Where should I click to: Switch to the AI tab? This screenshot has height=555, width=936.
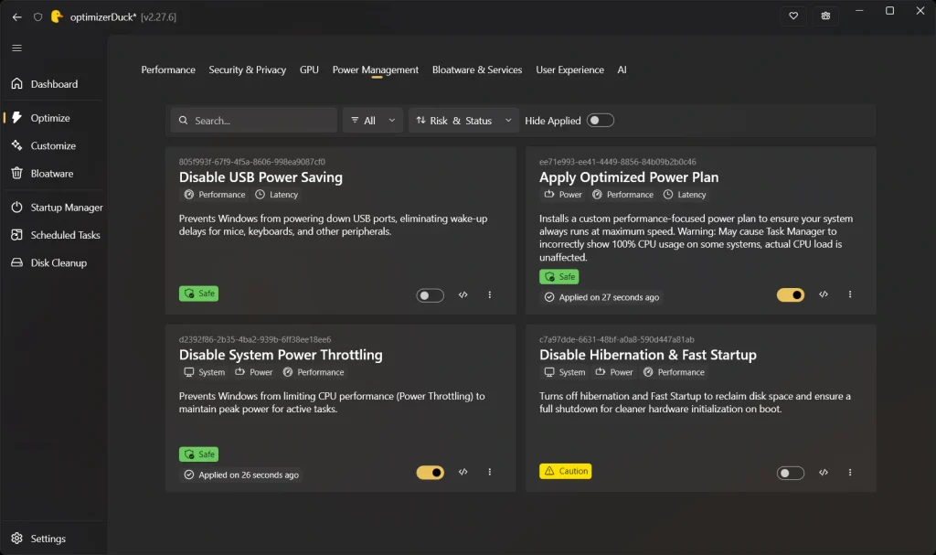click(x=622, y=69)
